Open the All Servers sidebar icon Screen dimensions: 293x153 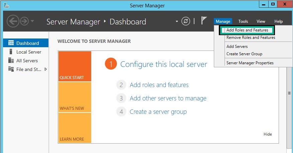point(11,60)
